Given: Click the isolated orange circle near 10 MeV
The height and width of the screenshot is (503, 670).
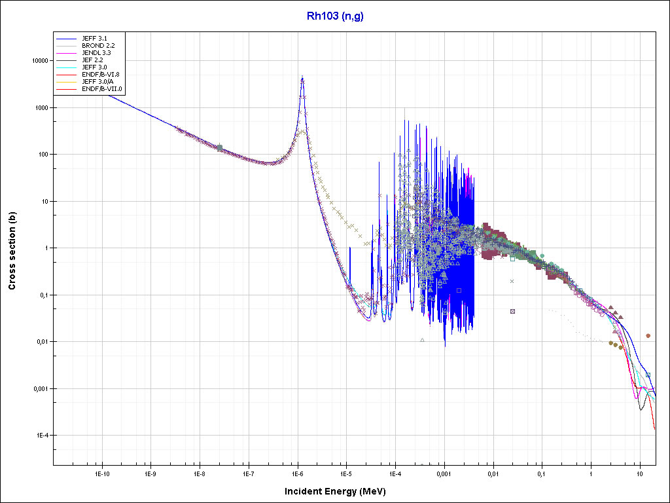Looking at the screenshot, I should [x=648, y=335].
